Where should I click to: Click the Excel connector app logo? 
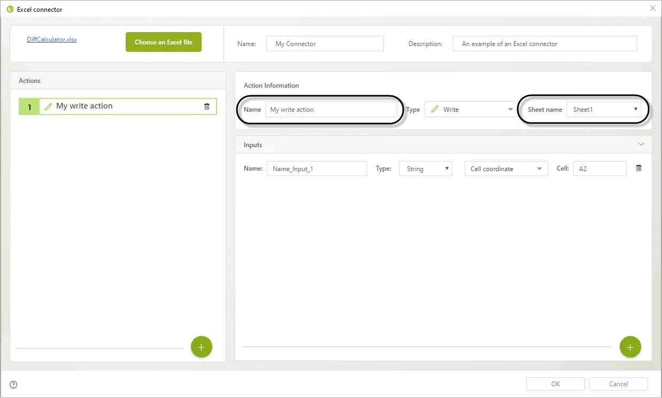pyautogui.click(x=10, y=9)
